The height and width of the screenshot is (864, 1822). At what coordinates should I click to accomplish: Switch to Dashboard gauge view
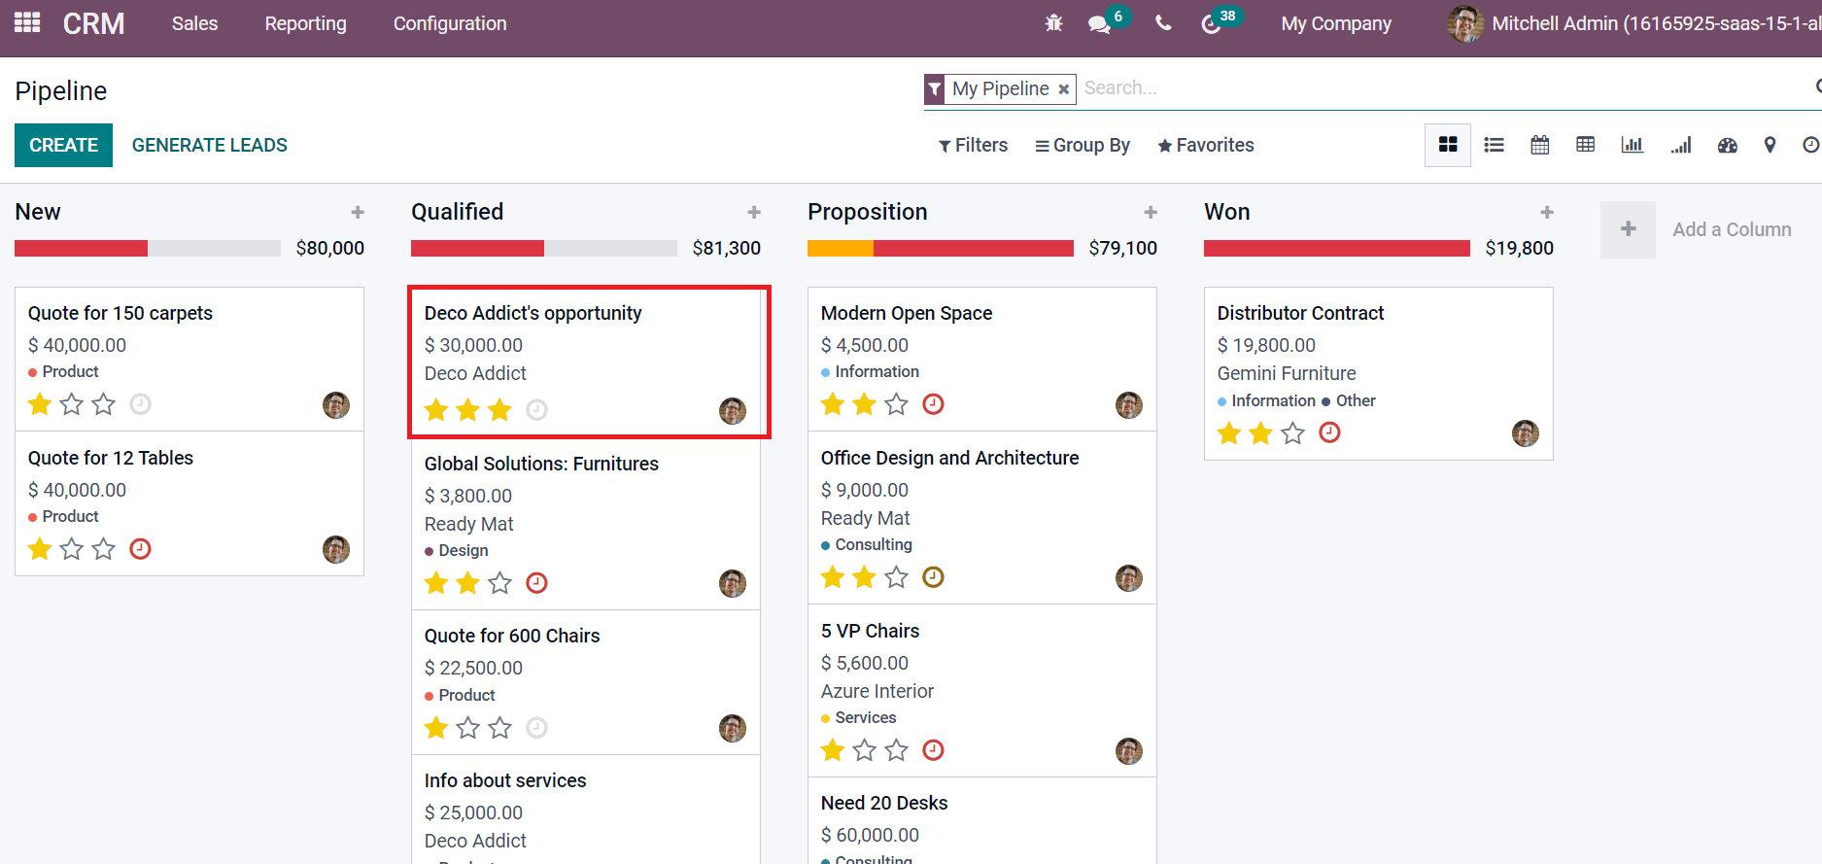1727,145
